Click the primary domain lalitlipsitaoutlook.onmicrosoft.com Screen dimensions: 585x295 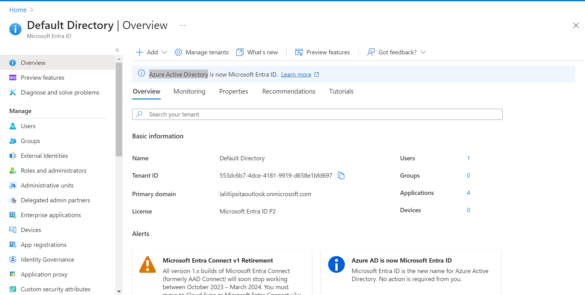(x=265, y=194)
